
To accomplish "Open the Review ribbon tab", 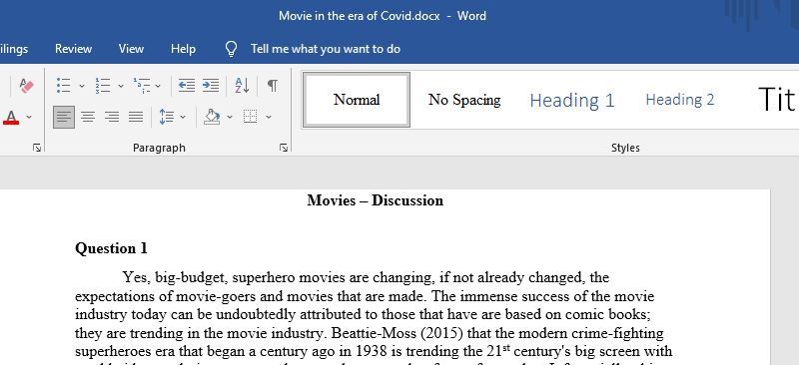I will [73, 49].
